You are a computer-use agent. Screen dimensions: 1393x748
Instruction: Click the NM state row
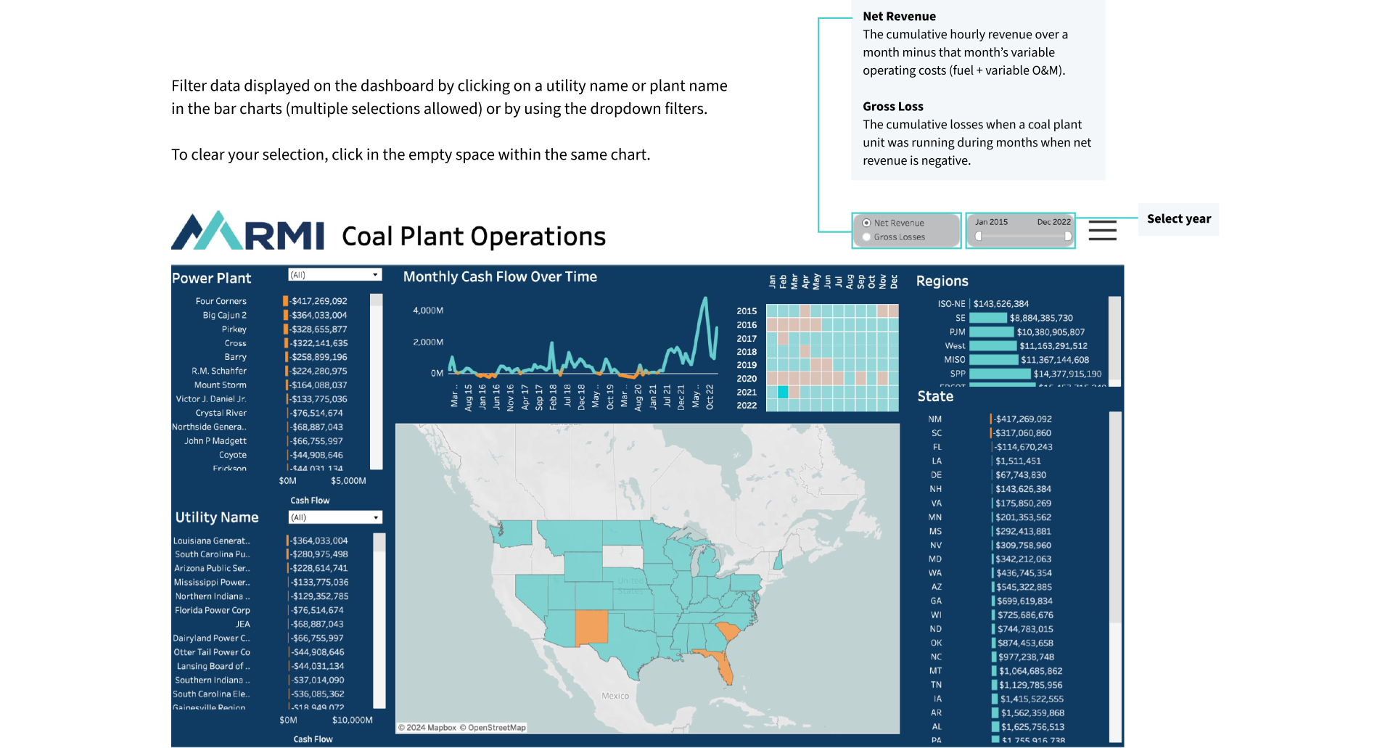(x=934, y=419)
